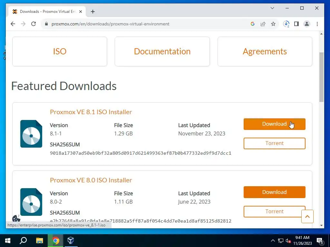This screenshot has height=247, width=330.
Task: Select the 8.1 SHA256SUM hash text
Action: 141,153
